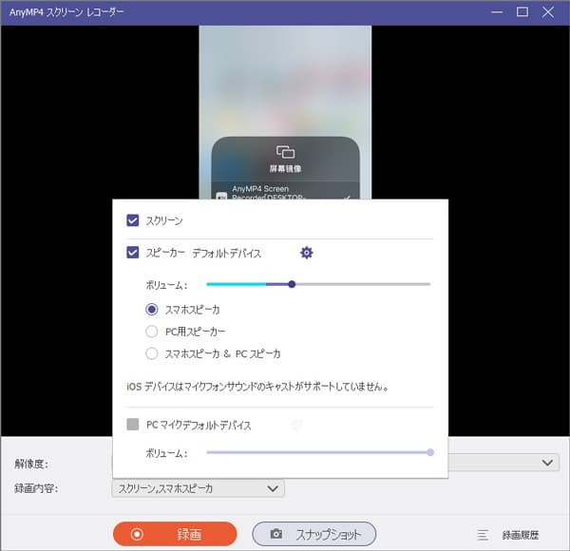Open the 録画履歴 recording history
The height and width of the screenshot is (551, 570).
[x=520, y=534]
